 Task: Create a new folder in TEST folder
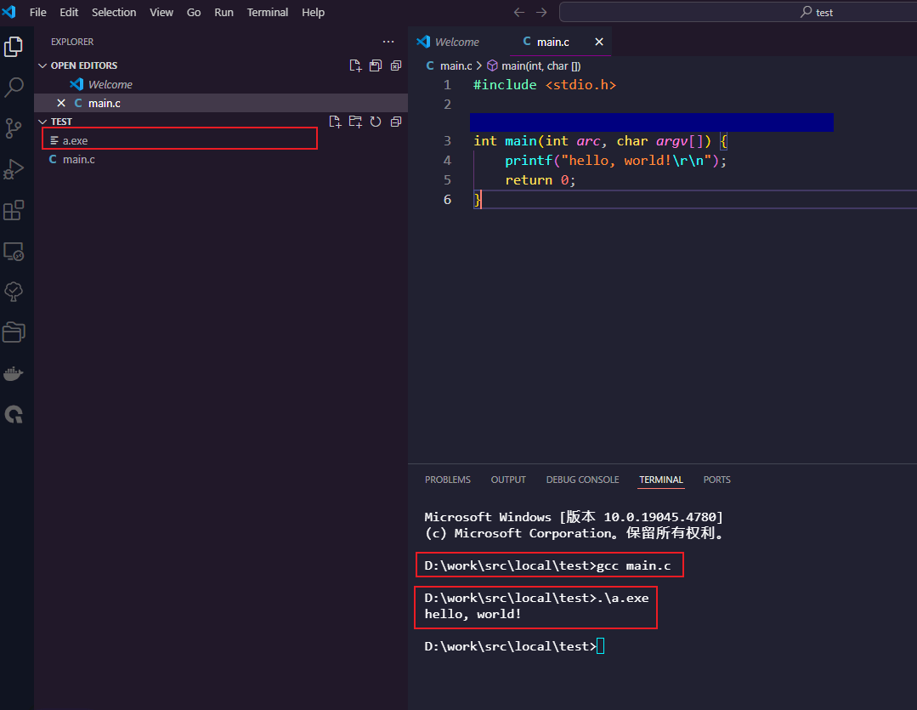[355, 122]
